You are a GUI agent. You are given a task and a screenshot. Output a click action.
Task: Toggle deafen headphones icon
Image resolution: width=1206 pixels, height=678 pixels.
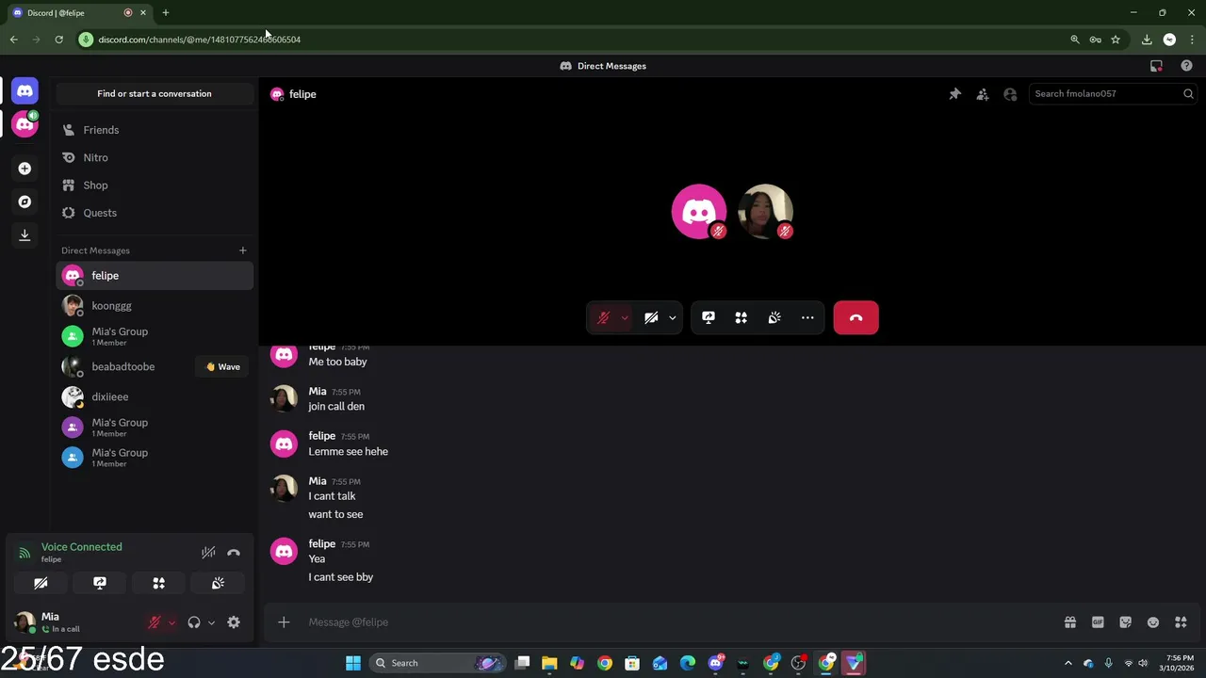click(x=194, y=622)
